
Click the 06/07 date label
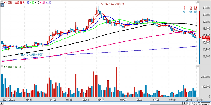coord(123,99)
